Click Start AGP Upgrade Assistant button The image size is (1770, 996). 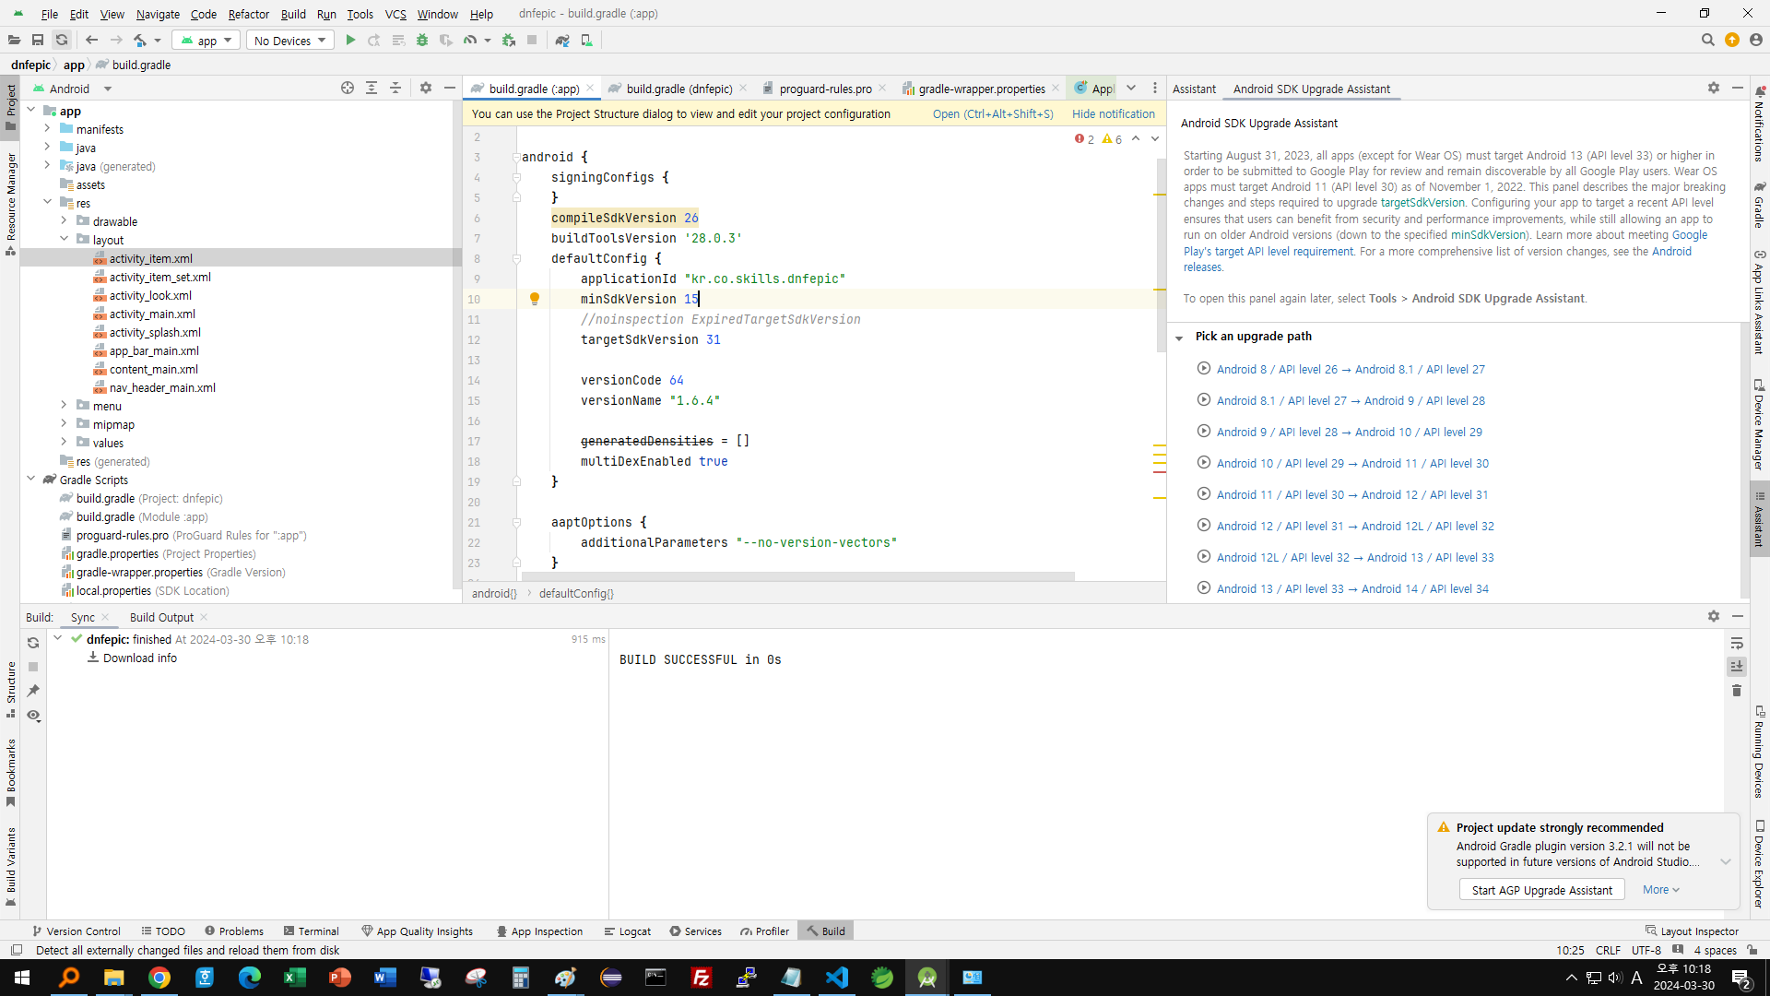pyautogui.click(x=1541, y=890)
